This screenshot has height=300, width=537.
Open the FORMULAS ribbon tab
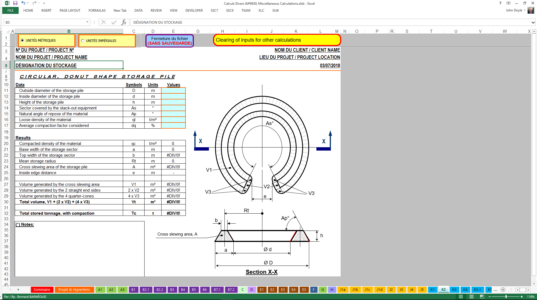pyautogui.click(x=97, y=11)
